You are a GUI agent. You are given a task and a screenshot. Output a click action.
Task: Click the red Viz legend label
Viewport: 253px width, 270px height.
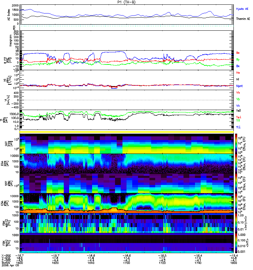tap(238, 92)
